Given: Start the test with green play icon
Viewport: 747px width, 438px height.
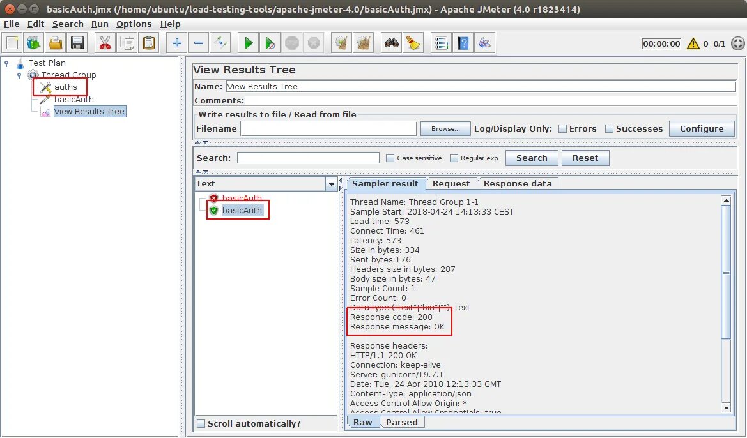Looking at the screenshot, I should click(248, 43).
